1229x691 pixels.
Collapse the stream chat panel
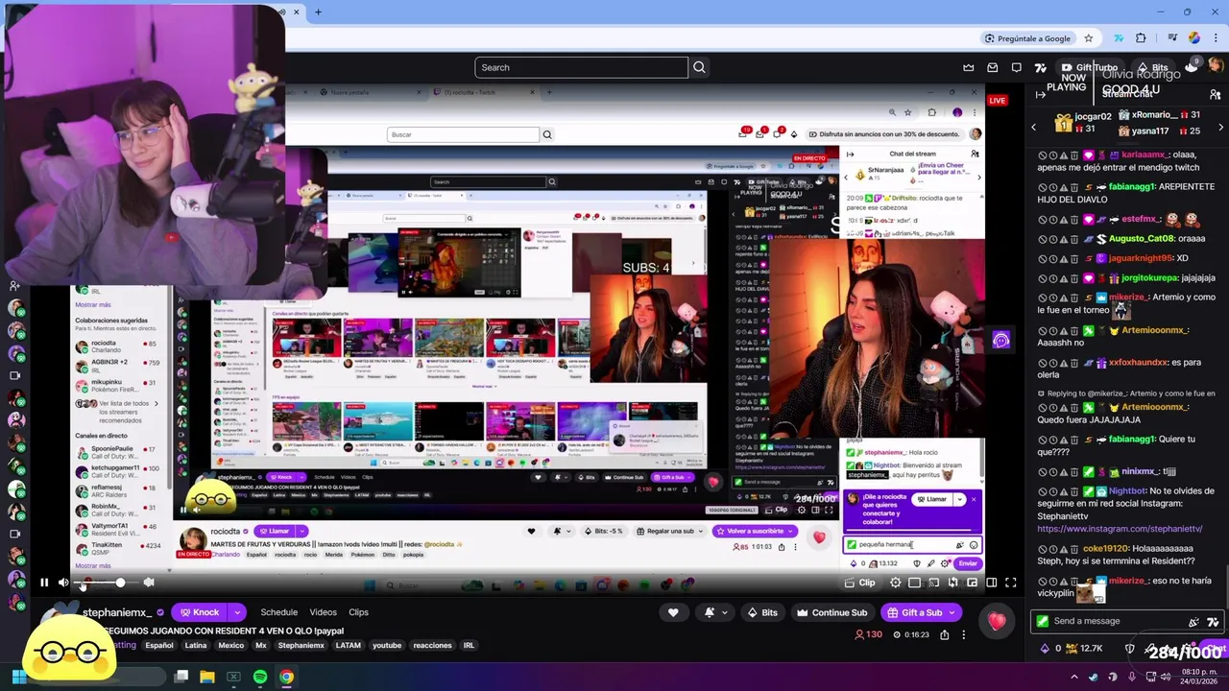point(1041,94)
